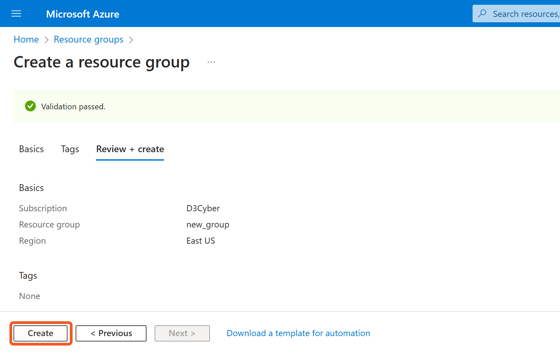Open the ellipsis more options menu

pyautogui.click(x=211, y=62)
